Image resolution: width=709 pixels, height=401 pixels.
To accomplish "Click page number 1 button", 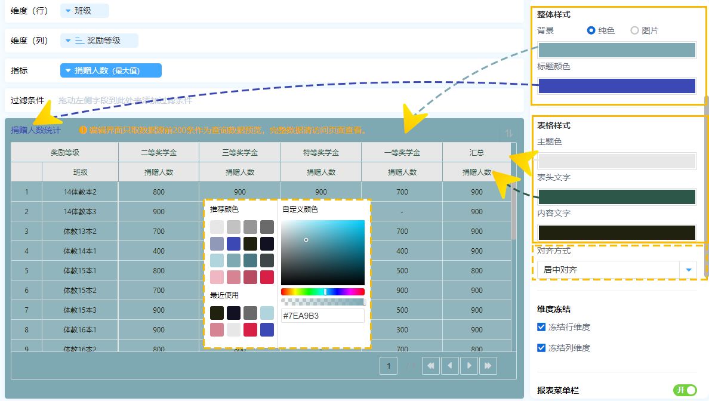I will 388,366.
